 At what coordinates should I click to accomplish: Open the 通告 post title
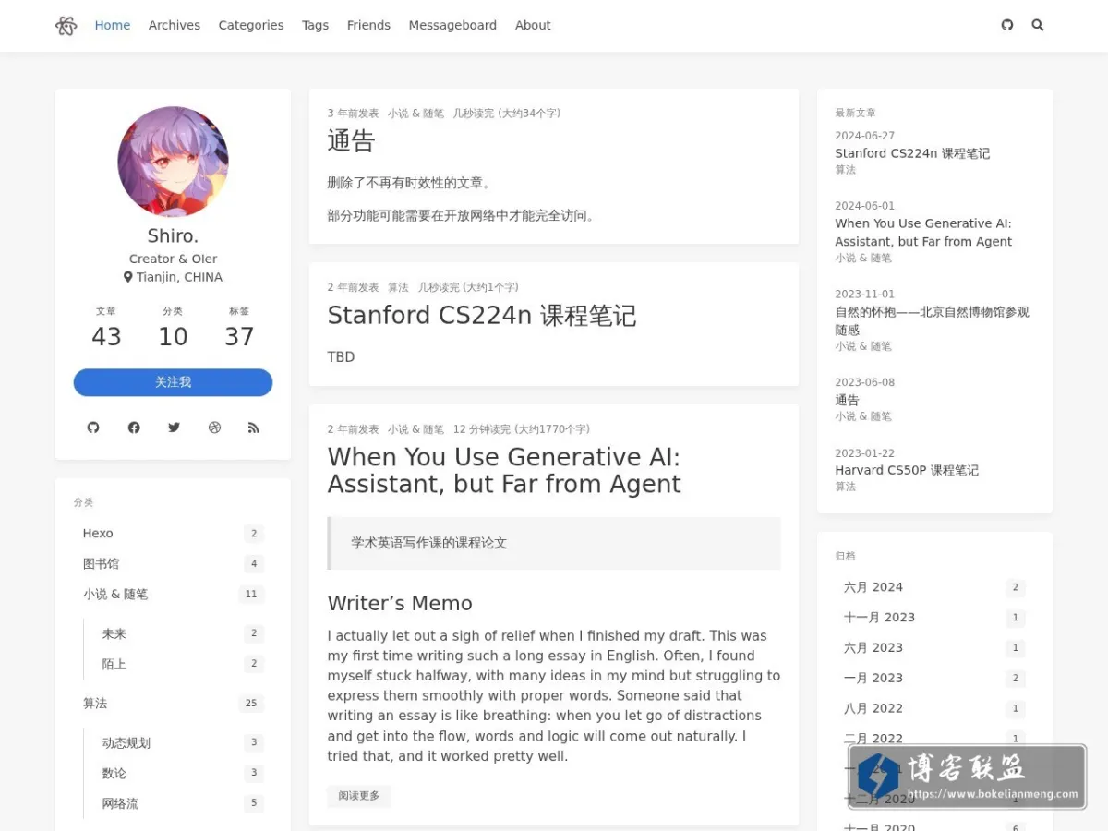click(351, 141)
